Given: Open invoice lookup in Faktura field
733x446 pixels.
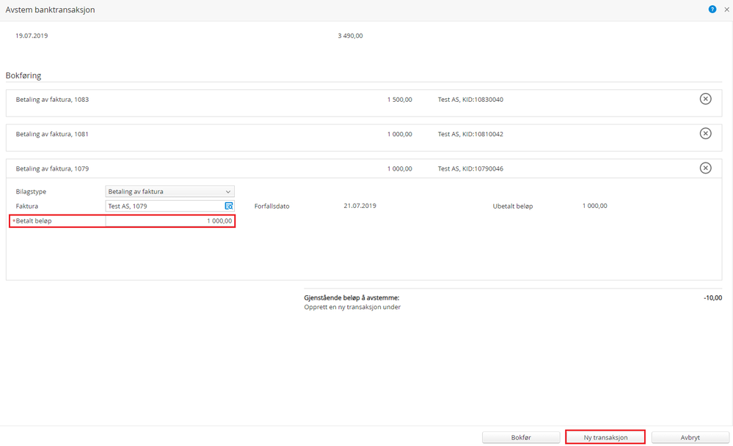Looking at the screenshot, I should (229, 206).
